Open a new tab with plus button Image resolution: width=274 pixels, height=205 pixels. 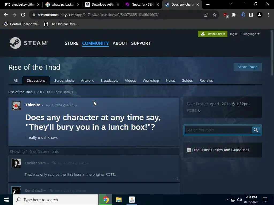[208, 5]
